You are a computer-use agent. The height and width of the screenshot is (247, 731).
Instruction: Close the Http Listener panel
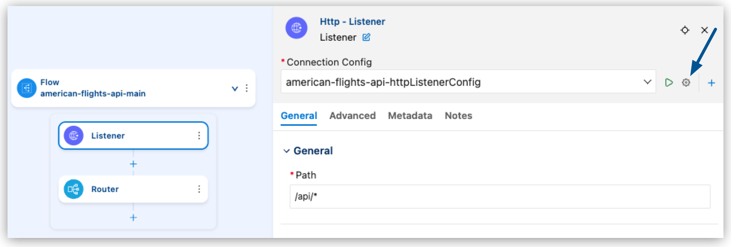pyautogui.click(x=704, y=30)
